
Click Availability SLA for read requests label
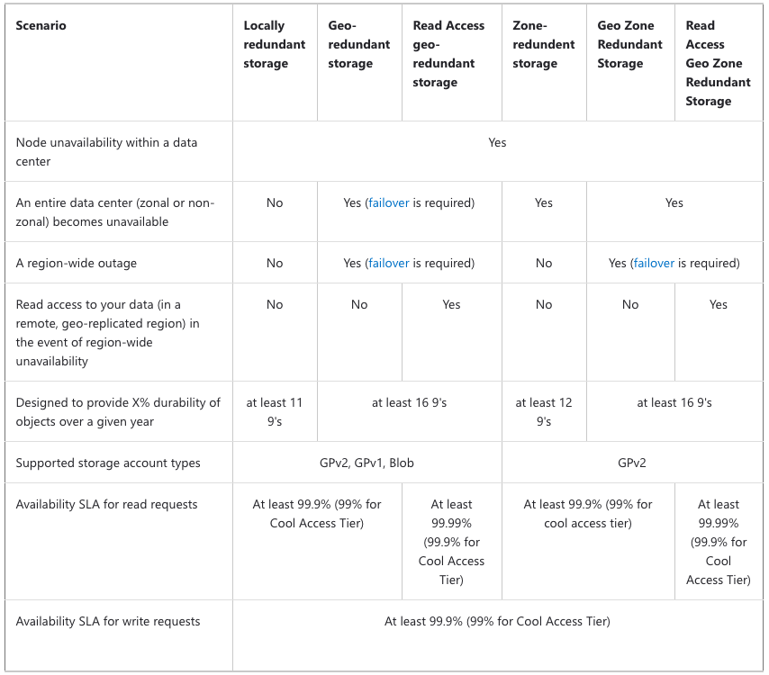[x=106, y=504]
